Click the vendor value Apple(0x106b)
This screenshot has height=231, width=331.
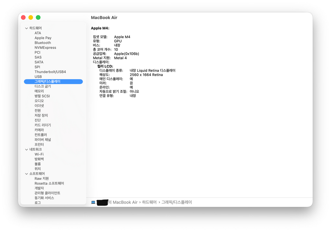click(126, 54)
